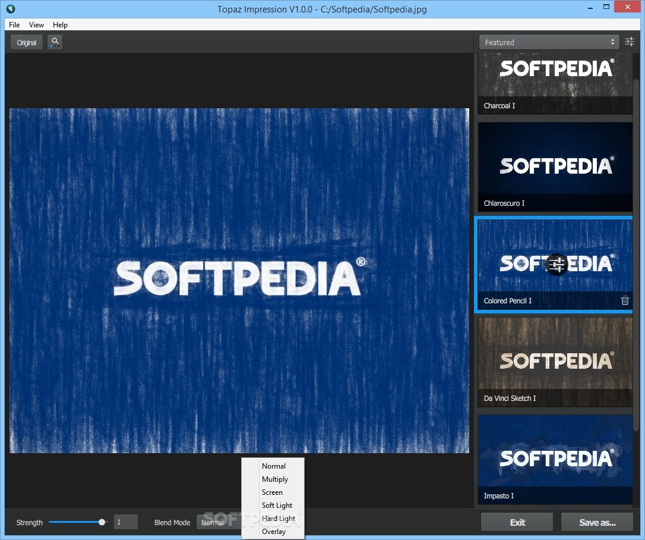
Task: Click the Topaz Impression app icon
Action: 11,9
